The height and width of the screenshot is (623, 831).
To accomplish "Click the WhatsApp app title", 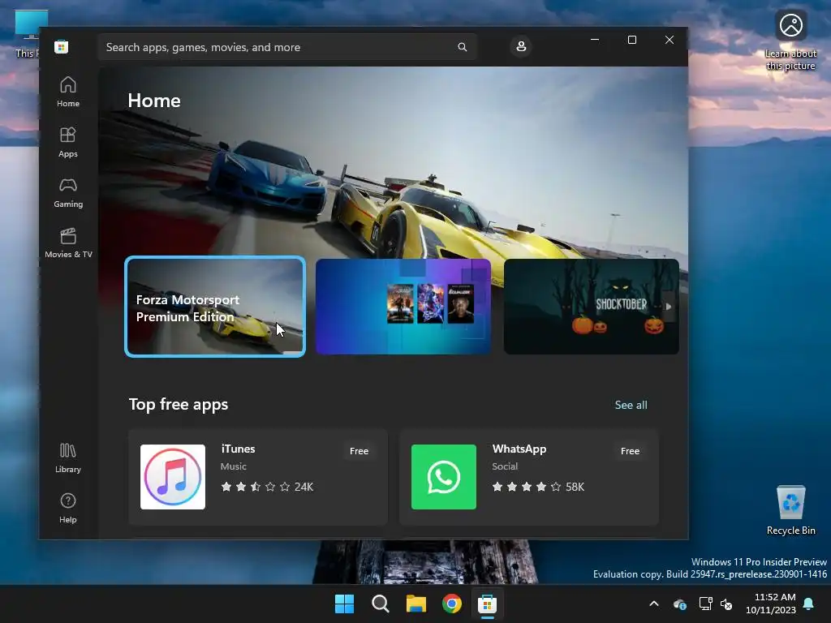I will (519, 449).
